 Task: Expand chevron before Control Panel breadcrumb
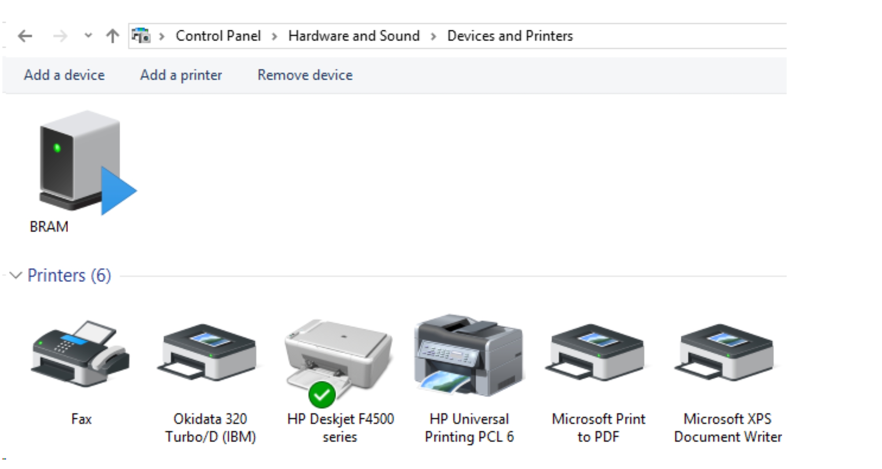click(x=161, y=36)
